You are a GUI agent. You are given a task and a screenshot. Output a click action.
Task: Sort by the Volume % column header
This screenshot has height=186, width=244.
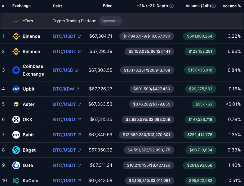tap(232, 6)
